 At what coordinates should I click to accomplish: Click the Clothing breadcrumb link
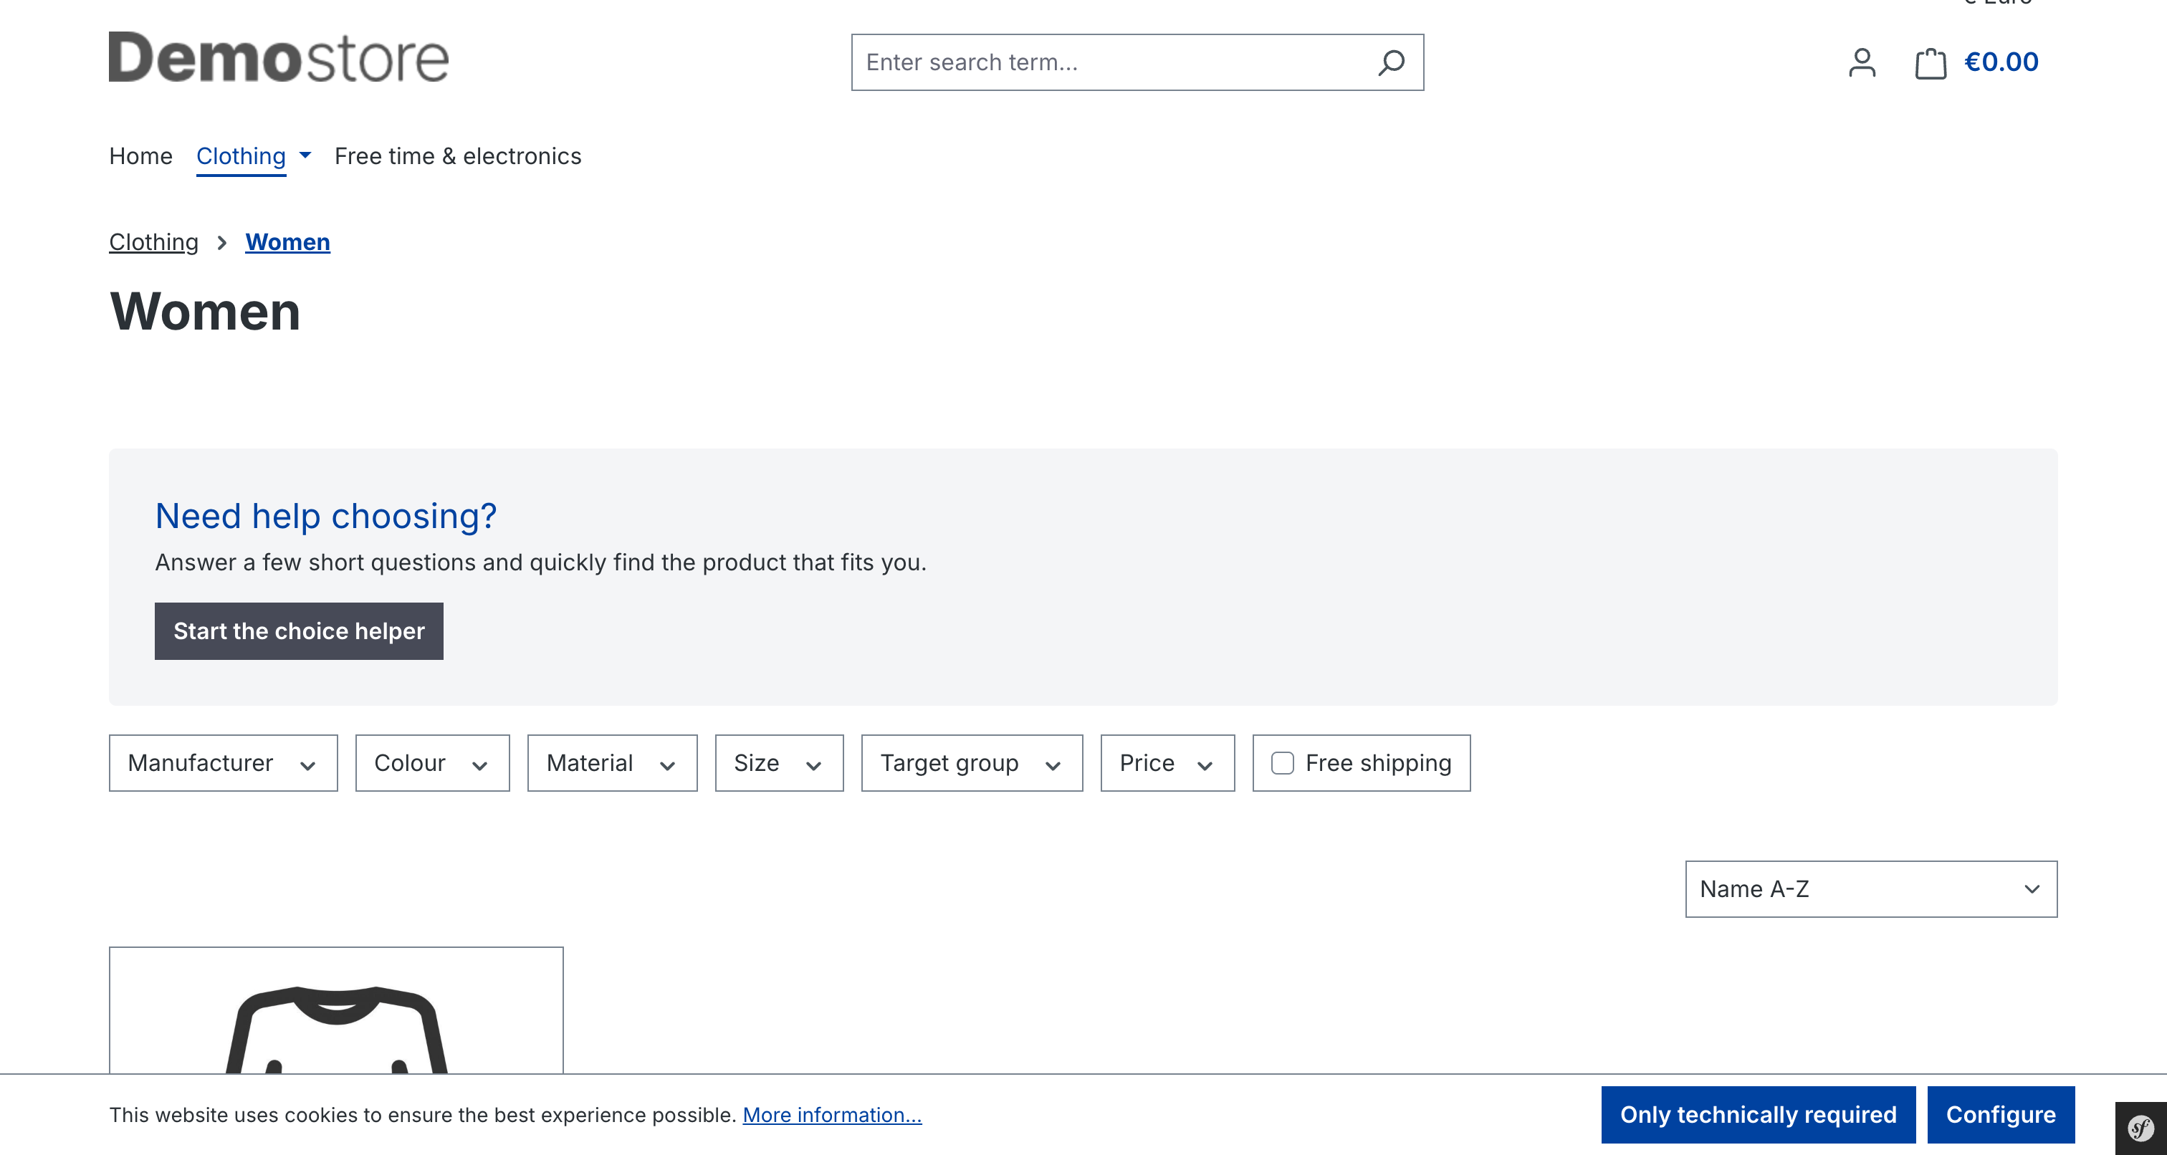[154, 242]
